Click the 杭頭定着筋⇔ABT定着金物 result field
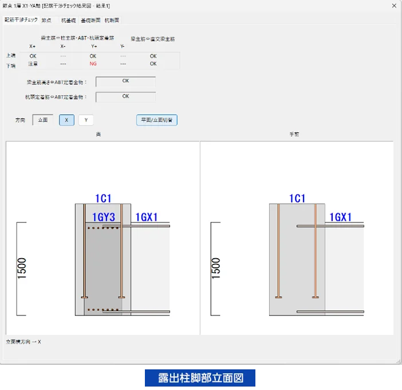Image resolution: width=402 pixels, height=390 pixels. tap(125, 97)
